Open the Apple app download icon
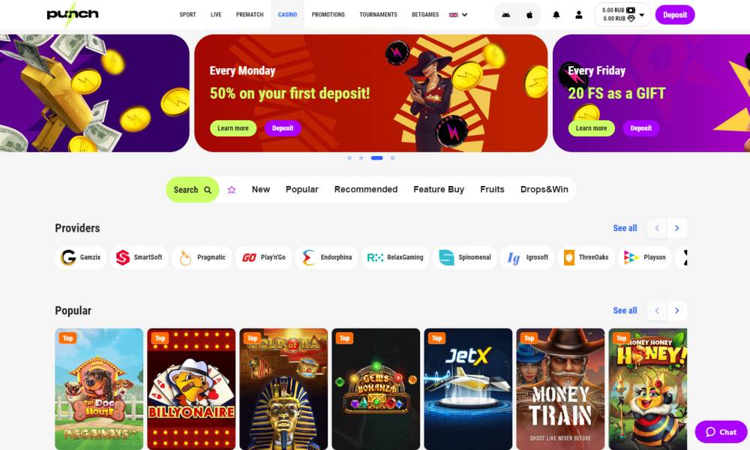This screenshot has height=450, width=750. pyautogui.click(x=529, y=15)
